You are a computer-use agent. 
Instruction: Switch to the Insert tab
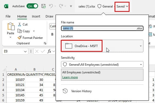pyautogui.click(x=36, y=16)
